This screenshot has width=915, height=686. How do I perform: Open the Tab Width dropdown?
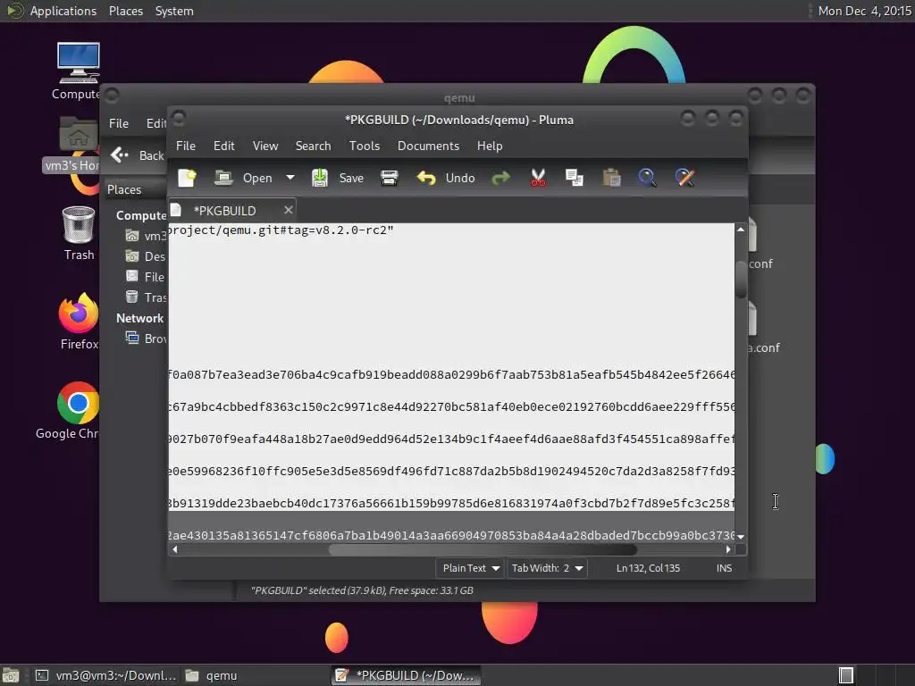click(547, 568)
